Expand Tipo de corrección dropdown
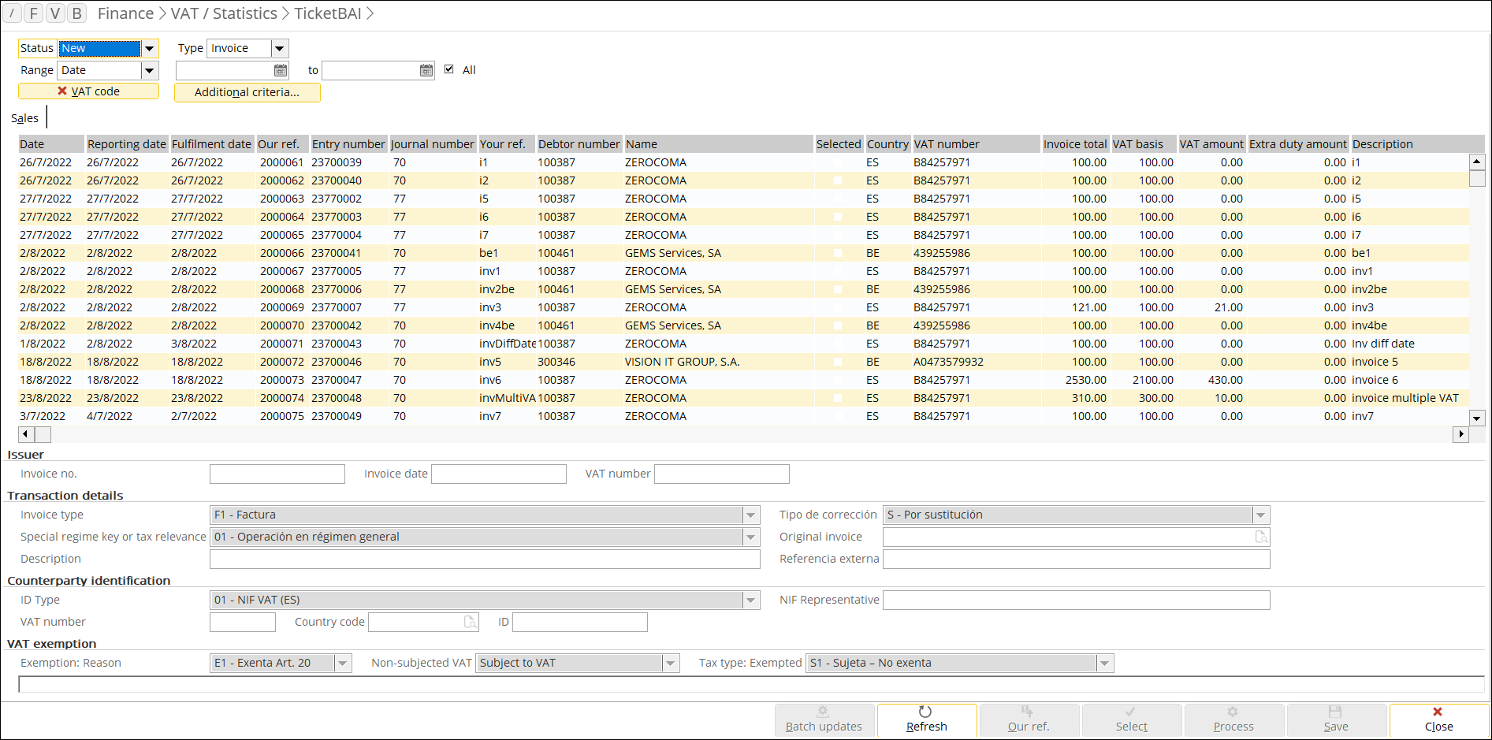This screenshot has width=1492, height=740. pyautogui.click(x=1261, y=515)
